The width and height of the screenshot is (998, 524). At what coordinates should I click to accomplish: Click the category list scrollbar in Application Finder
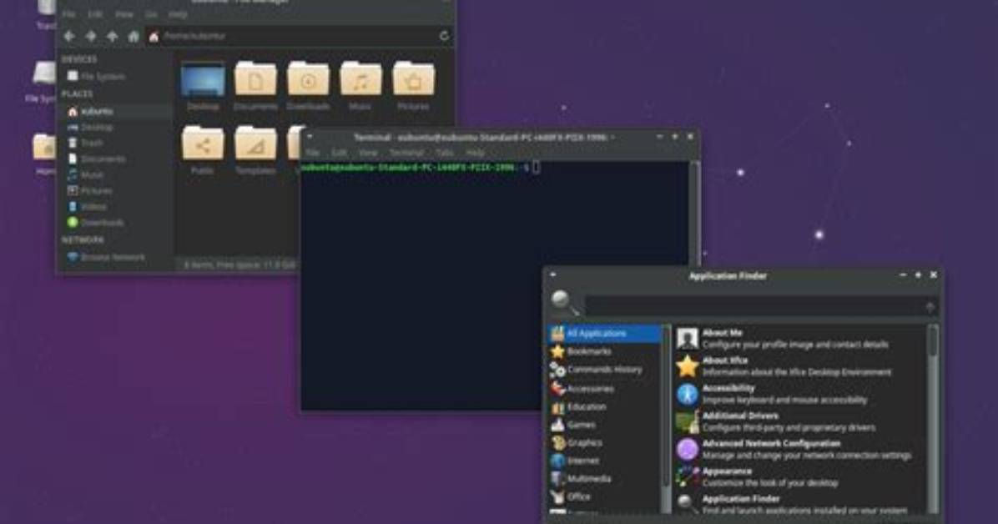pos(667,419)
